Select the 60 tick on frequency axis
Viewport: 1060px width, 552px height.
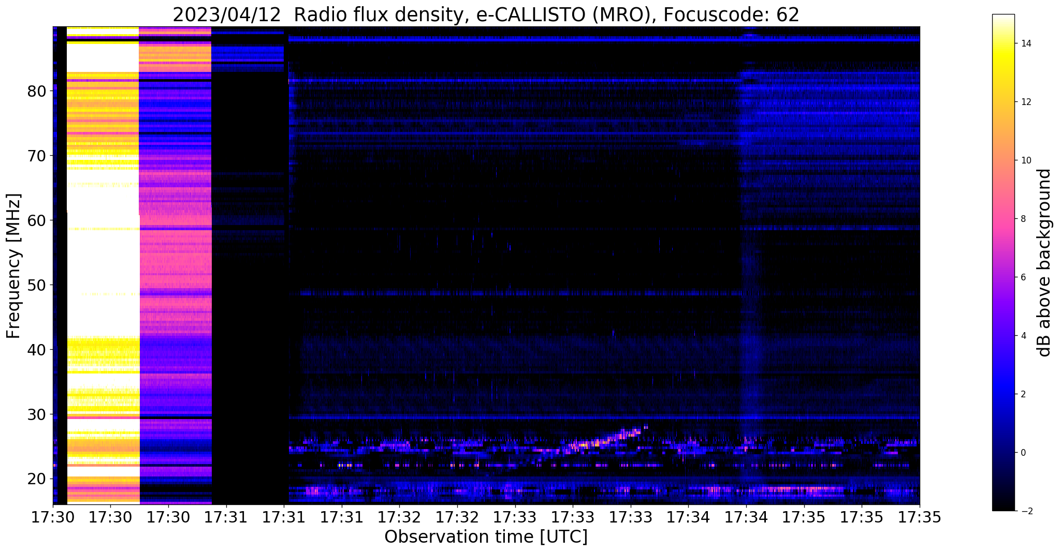tap(37, 220)
